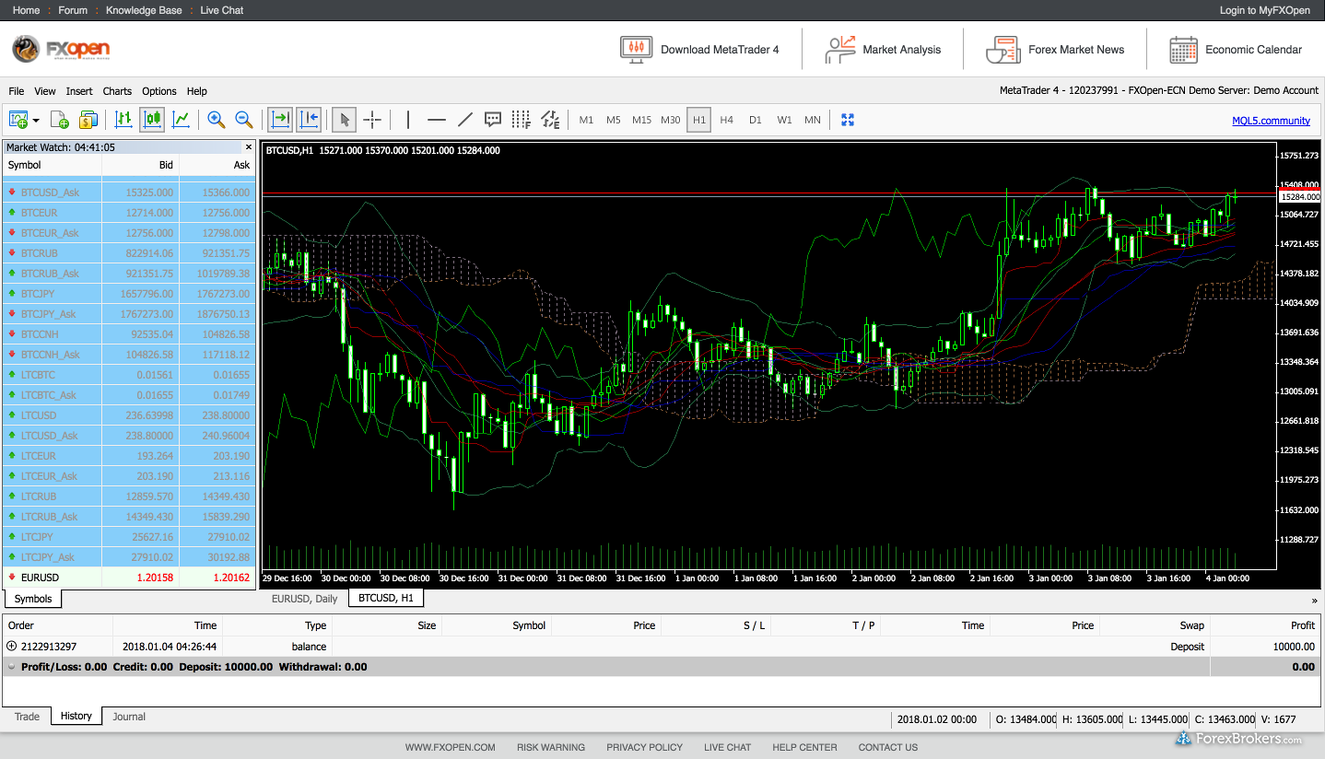Select the Cursor pointer tool
This screenshot has width=1325, height=759.
[x=344, y=119]
